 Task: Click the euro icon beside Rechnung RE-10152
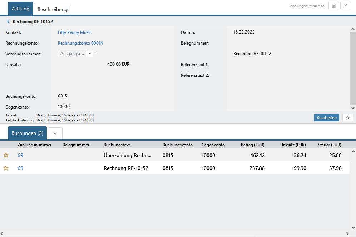click(x=9, y=21)
